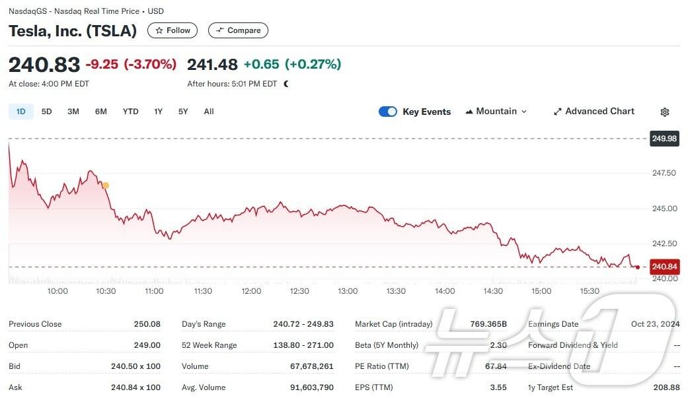
Task: Switch to the 5Y chart range
Action: pyautogui.click(x=183, y=112)
